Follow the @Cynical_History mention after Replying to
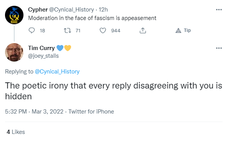 point(57,72)
